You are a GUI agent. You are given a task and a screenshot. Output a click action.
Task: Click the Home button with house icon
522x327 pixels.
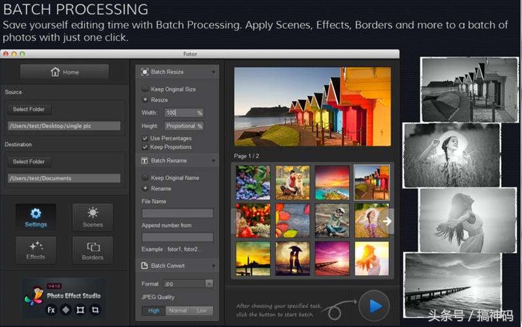point(64,72)
